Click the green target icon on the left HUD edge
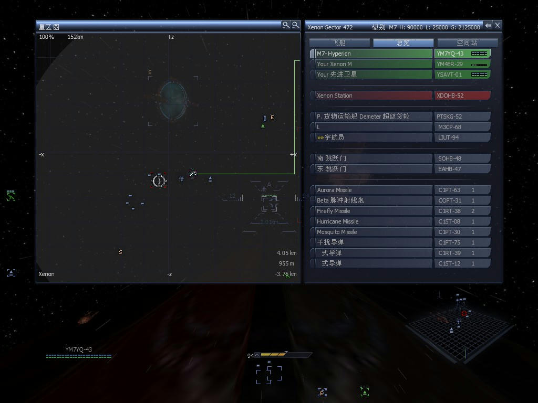Screen dimensions: 538x403 (11, 196)
